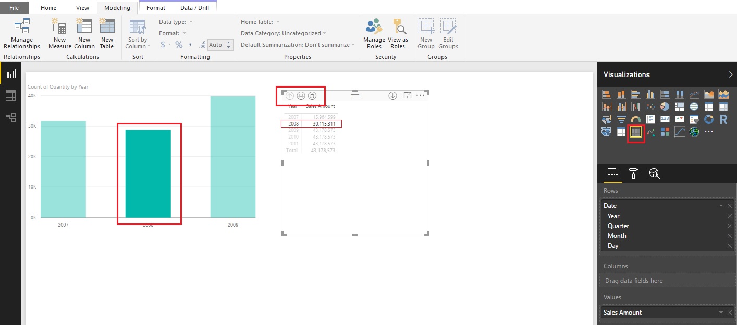The height and width of the screenshot is (325, 737).
Task: Select Waterfall chart visualization
Action: pyautogui.click(x=635, y=107)
